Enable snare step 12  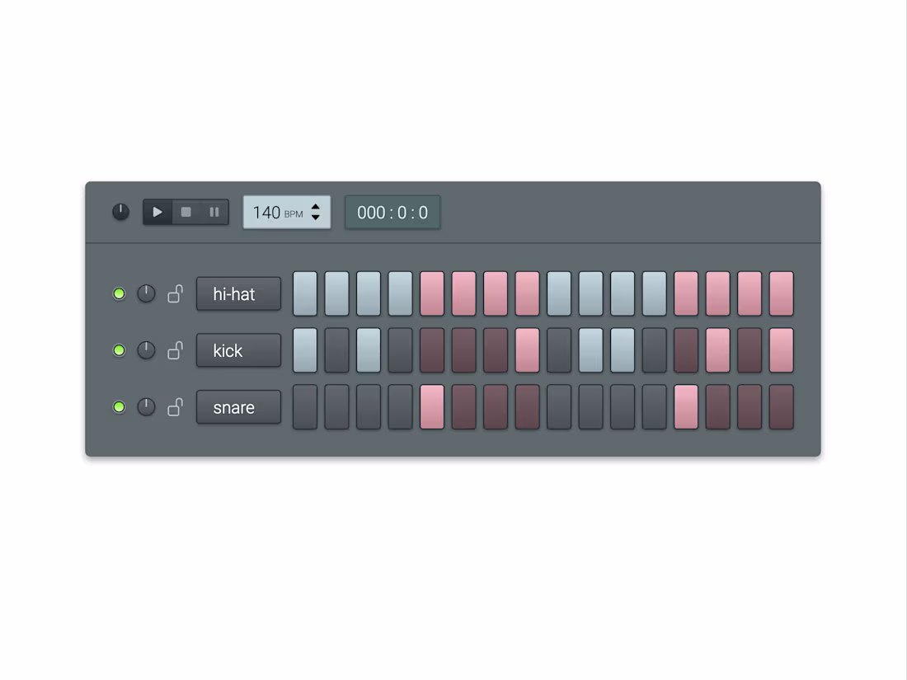coord(654,407)
